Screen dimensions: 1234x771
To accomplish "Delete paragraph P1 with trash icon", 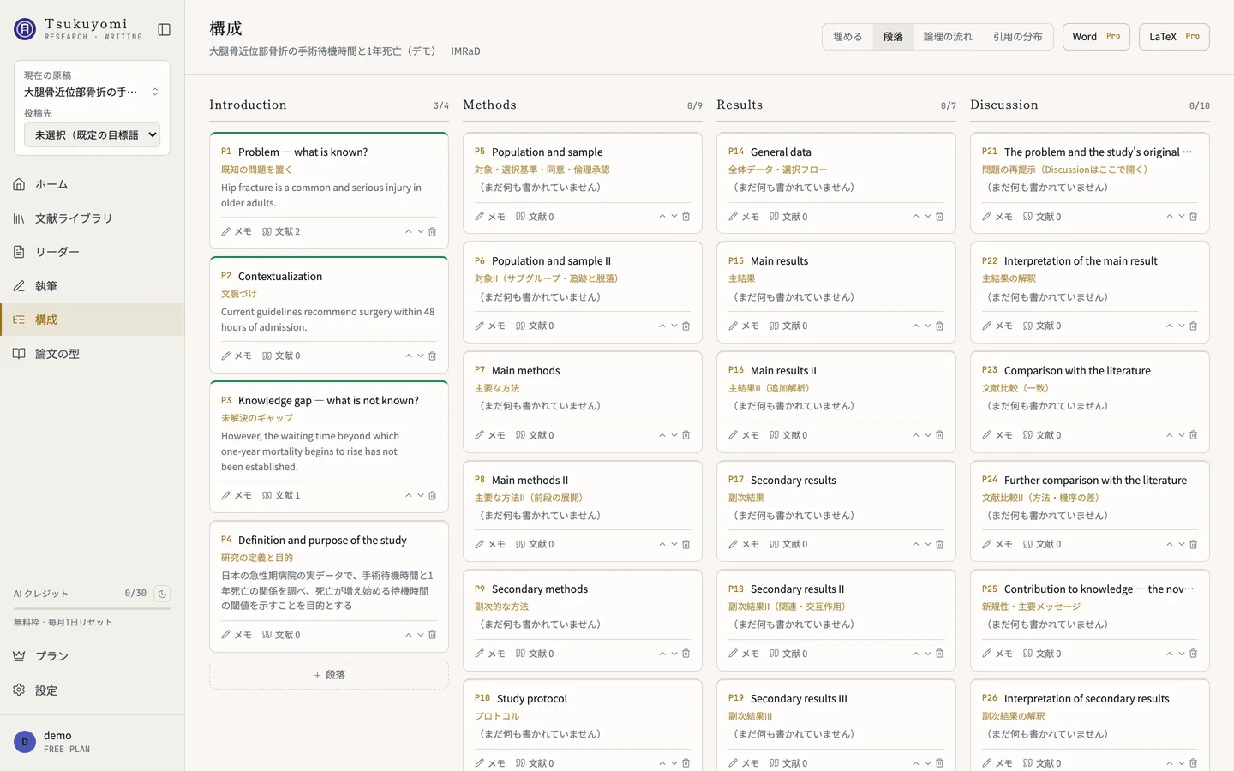I will pyautogui.click(x=433, y=231).
